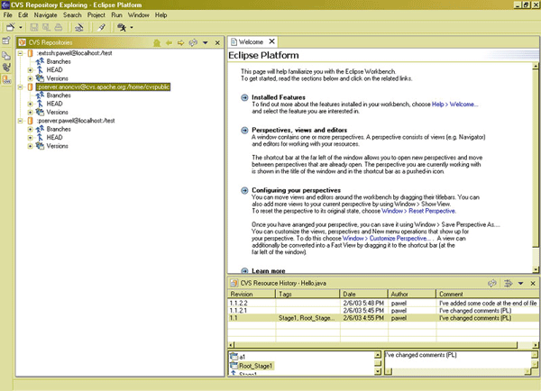The height and width of the screenshot is (391, 541).
Task: Collapse the anoncvs apache.org repository node
Action: point(21,86)
